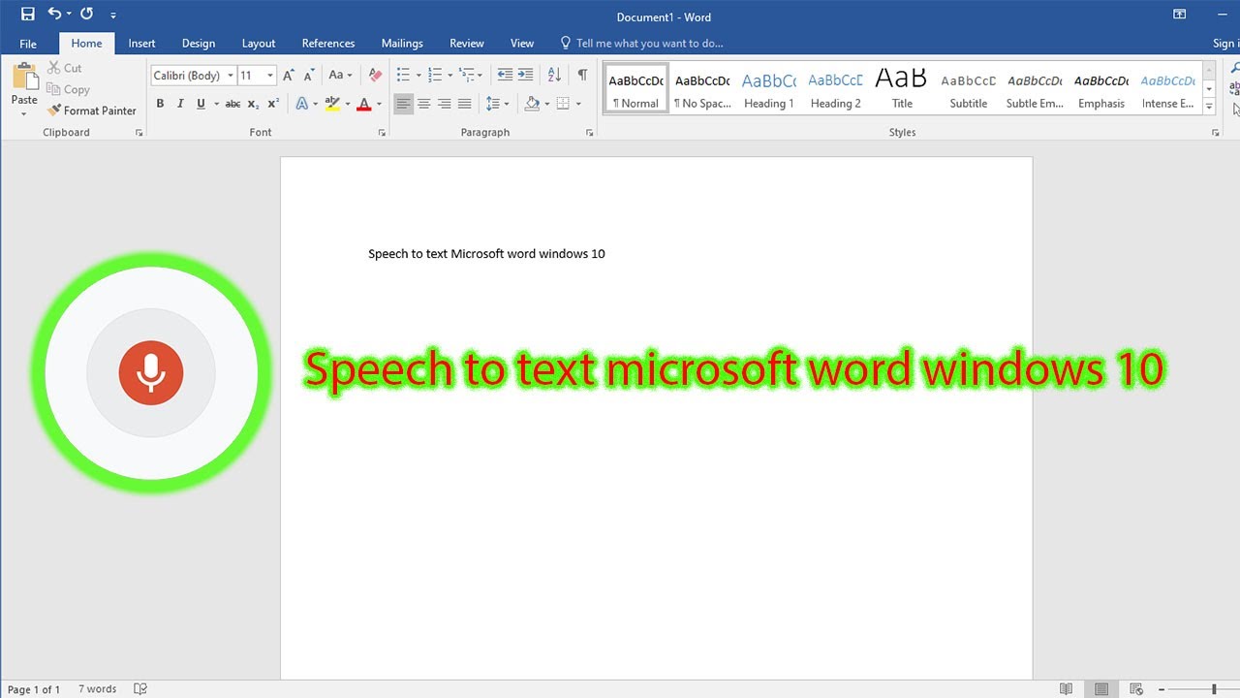Click the '7 words' word count

(97, 689)
